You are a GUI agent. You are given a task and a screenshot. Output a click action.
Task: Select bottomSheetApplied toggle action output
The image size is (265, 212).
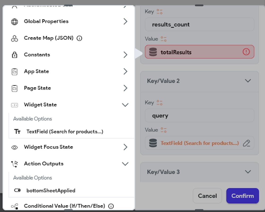tap(50, 191)
